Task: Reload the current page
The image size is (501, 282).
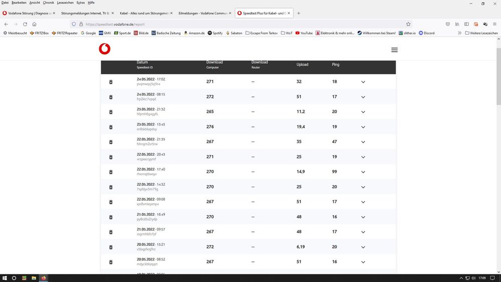Action: pyautogui.click(x=25, y=24)
